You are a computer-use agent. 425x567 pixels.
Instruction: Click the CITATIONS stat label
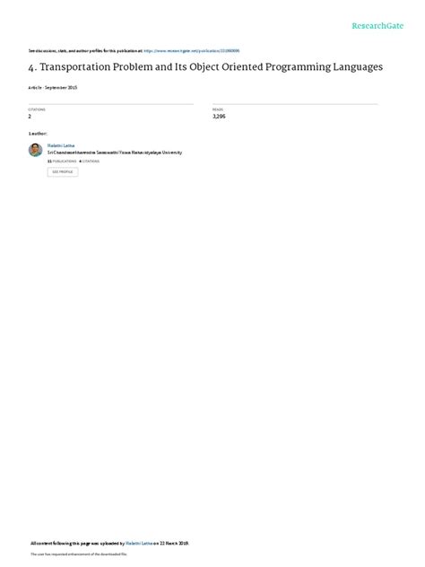pos(37,109)
